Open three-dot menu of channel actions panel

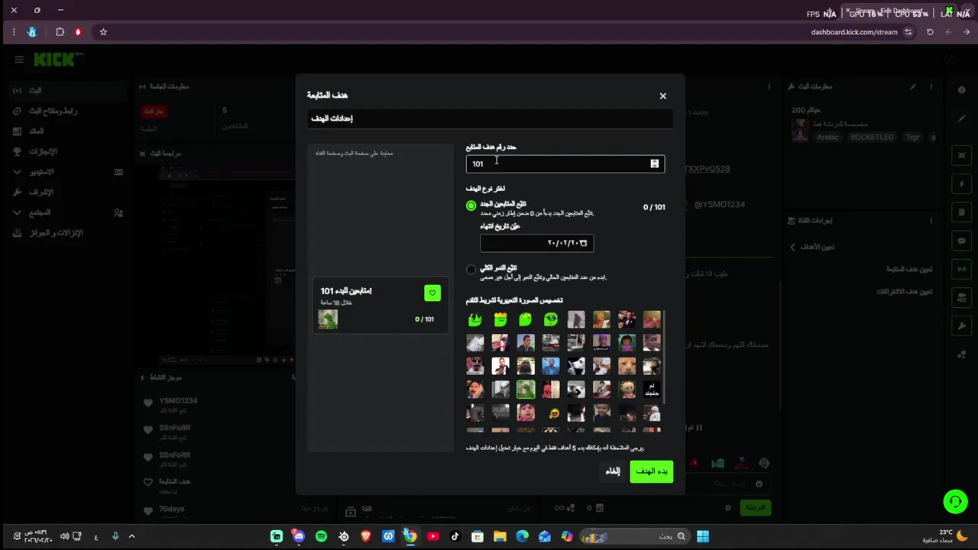(x=932, y=221)
